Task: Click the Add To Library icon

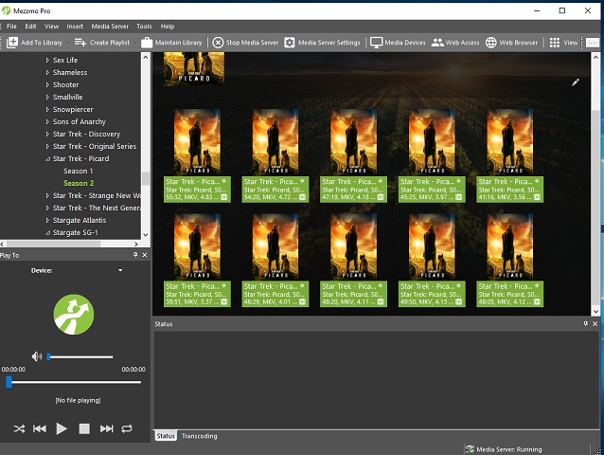Action: pyautogui.click(x=12, y=43)
